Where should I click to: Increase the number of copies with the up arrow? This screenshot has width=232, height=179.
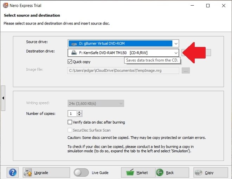[x=79, y=112]
